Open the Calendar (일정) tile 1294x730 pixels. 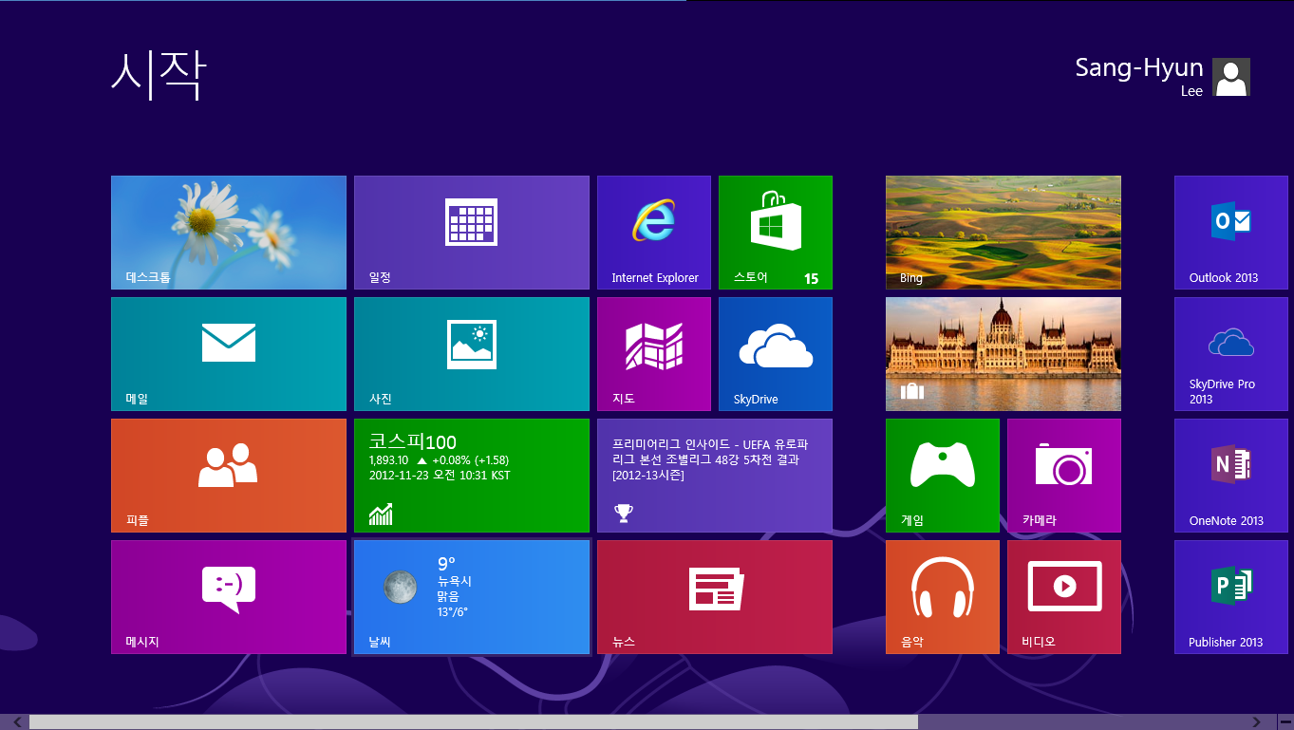tap(472, 233)
